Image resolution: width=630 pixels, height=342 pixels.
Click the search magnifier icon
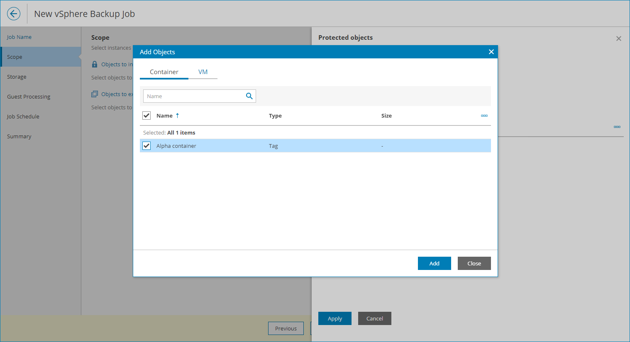pos(249,96)
